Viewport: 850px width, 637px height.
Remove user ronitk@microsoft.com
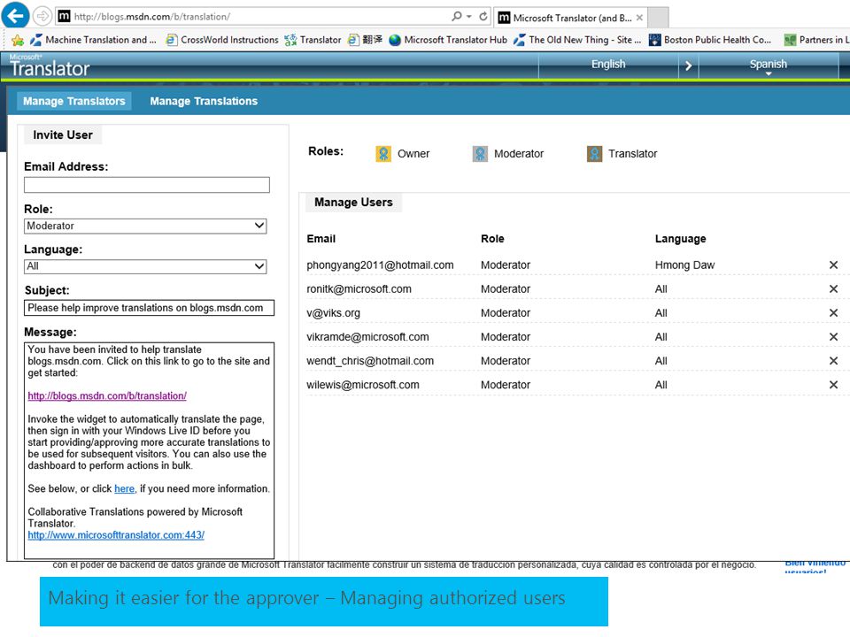coord(834,288)
